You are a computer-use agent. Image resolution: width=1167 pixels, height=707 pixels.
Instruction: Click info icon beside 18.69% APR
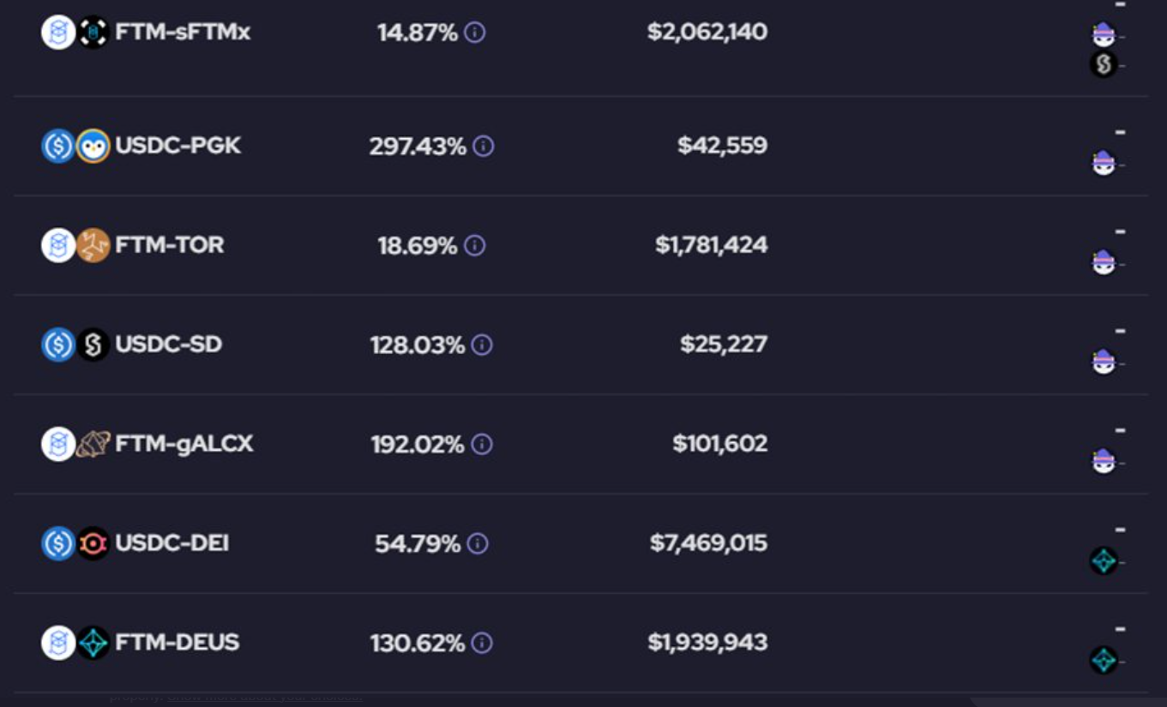pos(474,246)
